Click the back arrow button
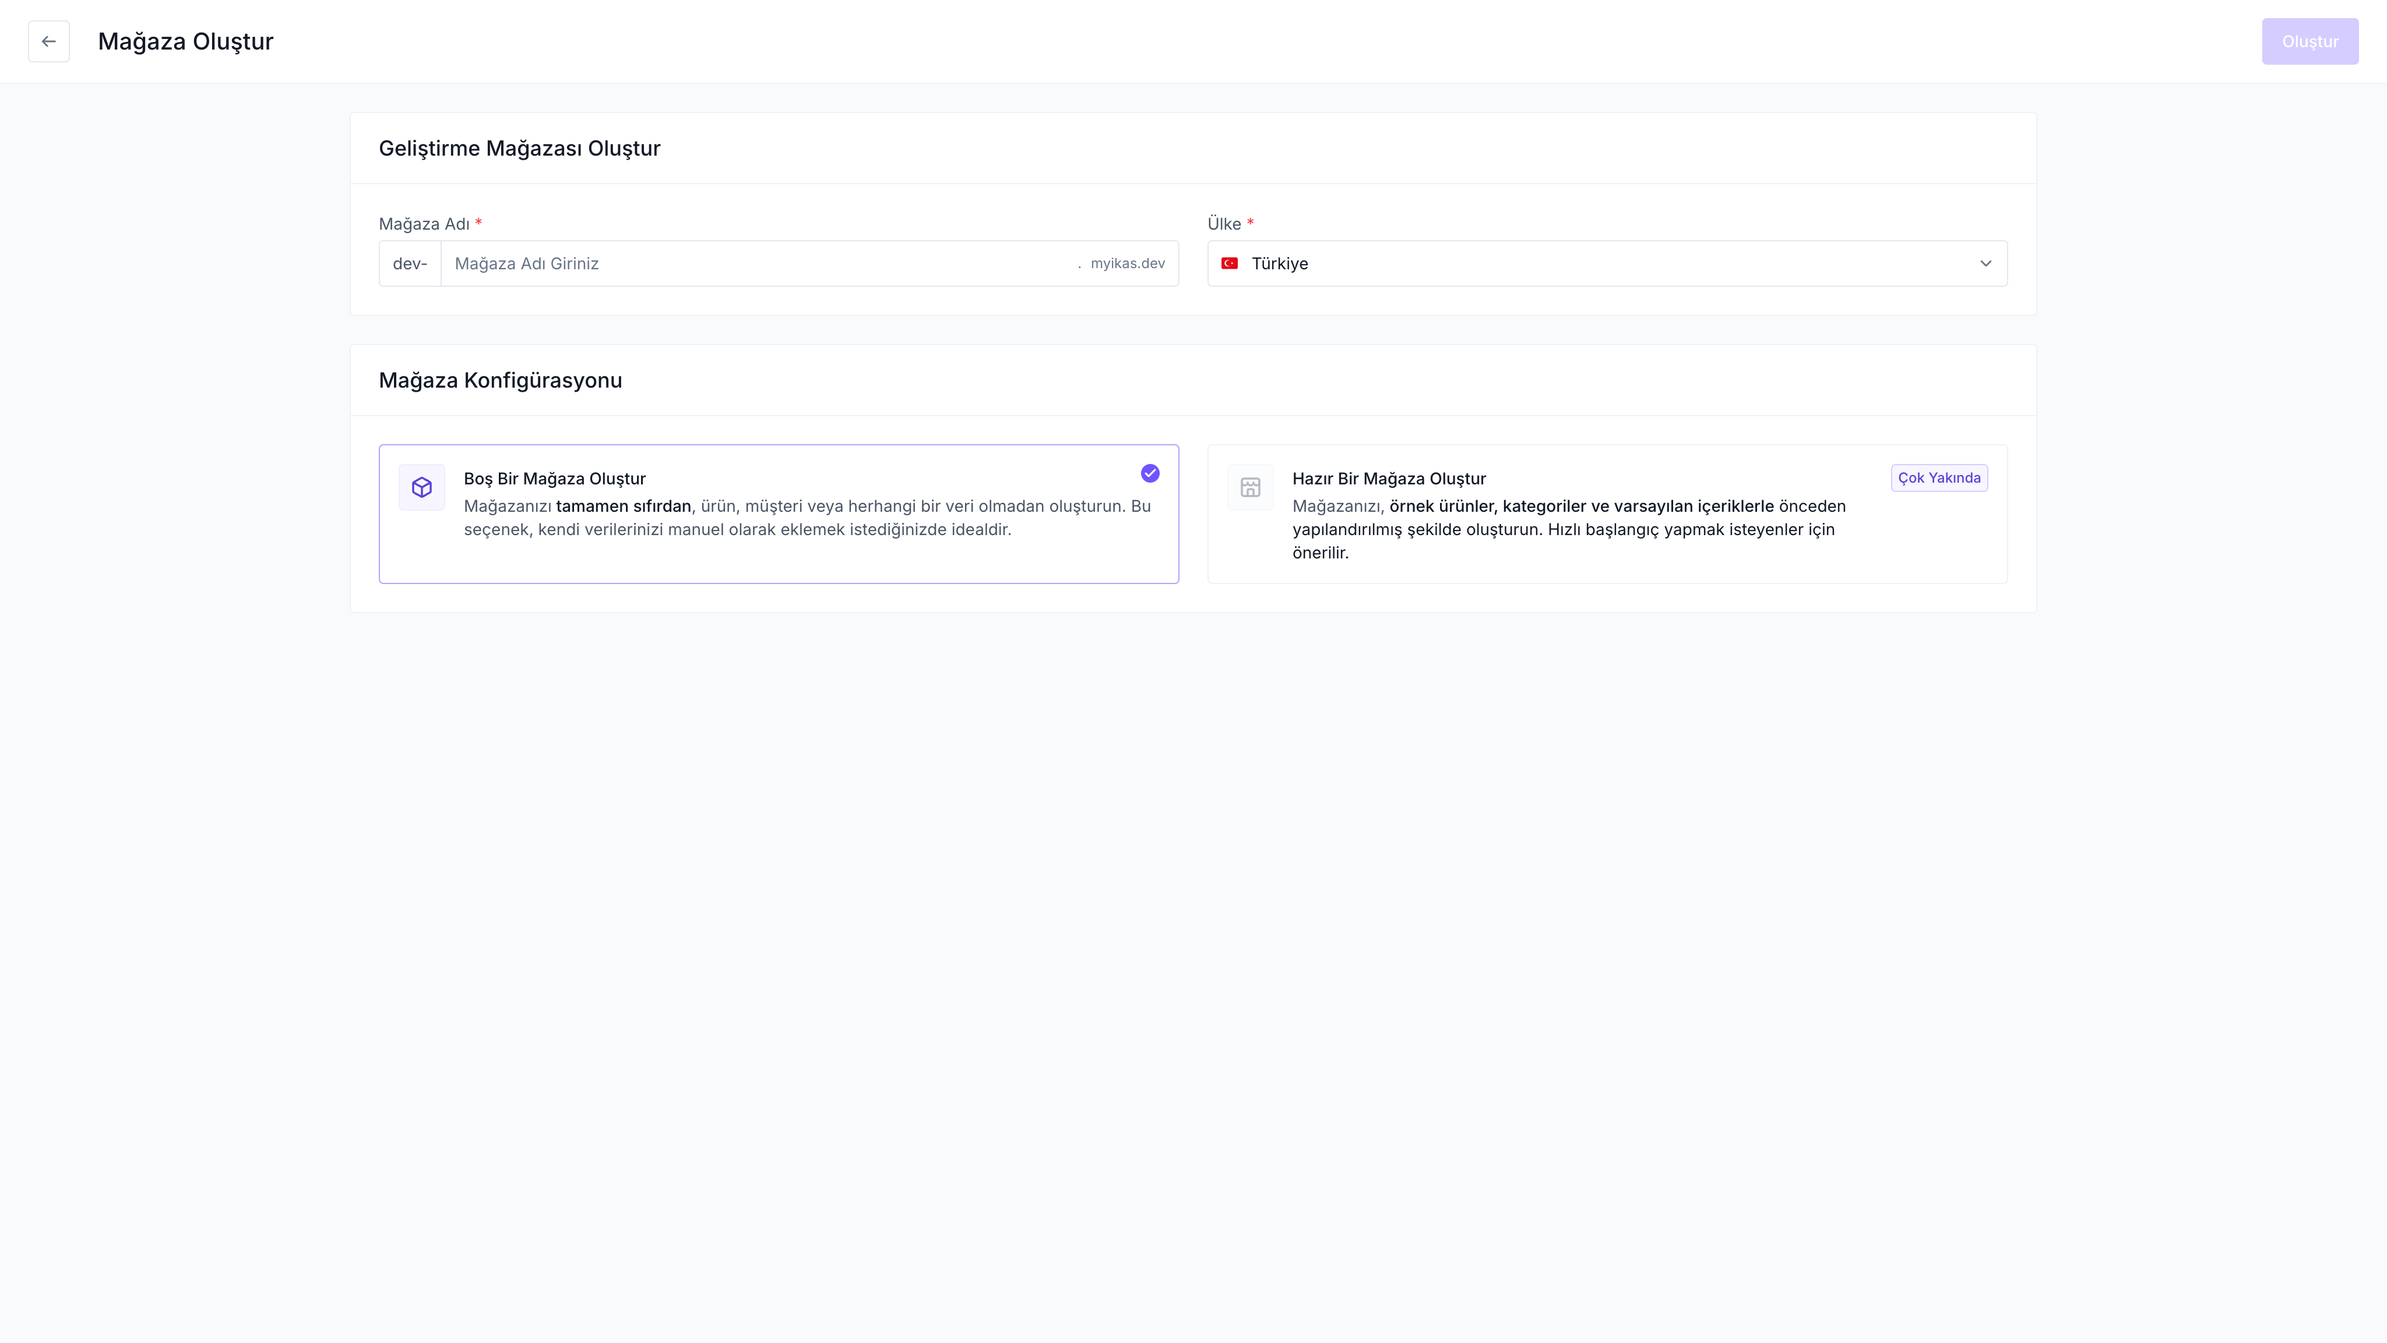Image resolution: width=2387 pixels, height=1343 pixels. pyautogui.click(x=48, y=42)
